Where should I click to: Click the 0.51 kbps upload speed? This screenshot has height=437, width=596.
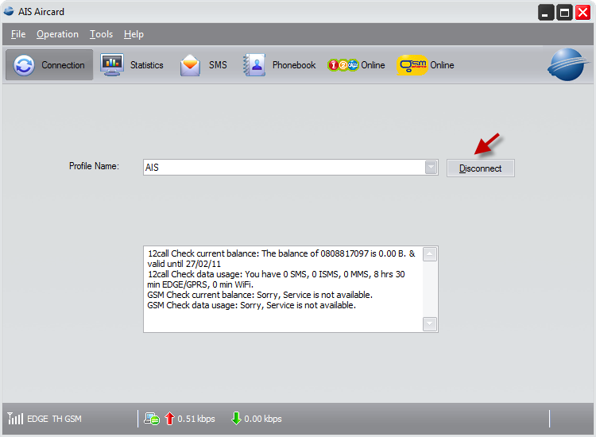[196, 419]
